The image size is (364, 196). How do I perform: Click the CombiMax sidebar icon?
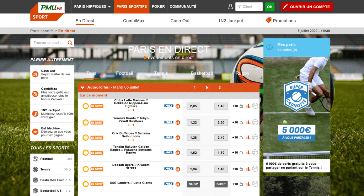[35, 94]
